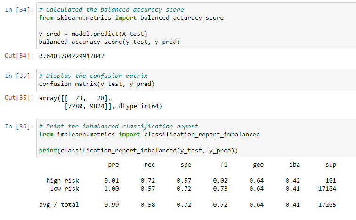The height and width of the screenshot is (220, 356).
Task: Click the comment 'Print the imbalanced classification report'
Action: (119, 126)
